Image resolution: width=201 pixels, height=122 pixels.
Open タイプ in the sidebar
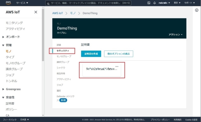(x=10, y=57)
